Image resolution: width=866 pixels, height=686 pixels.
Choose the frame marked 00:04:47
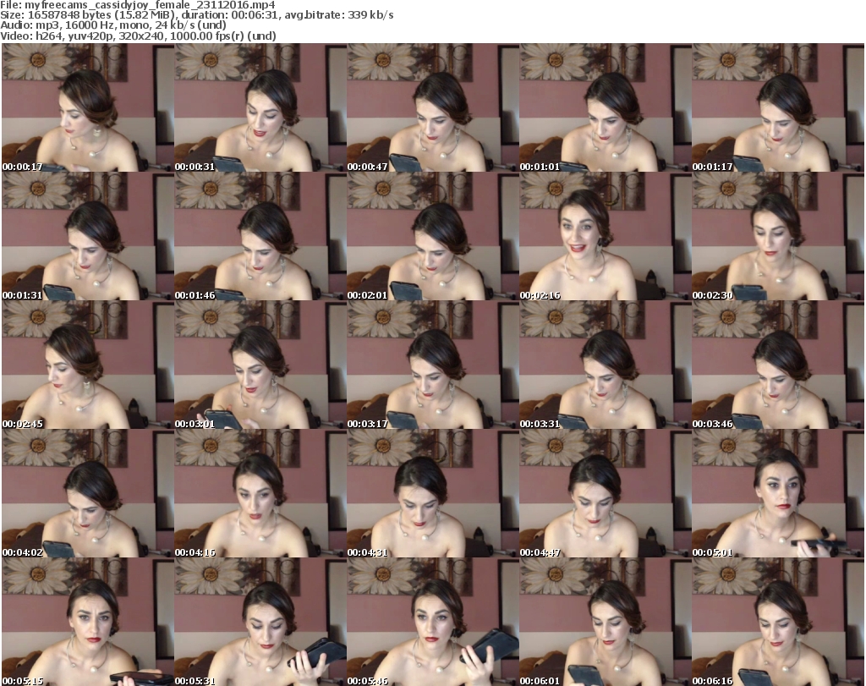coord(606,493)
